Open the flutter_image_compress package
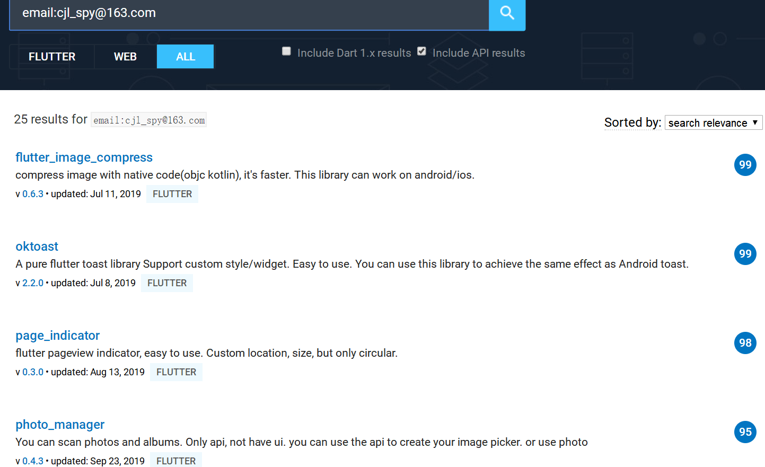The image size is (765, 467). 84,157
